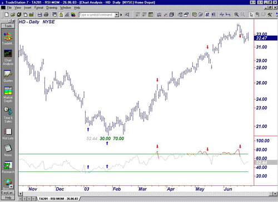This screenshot has width=278, height=202.
Task: Click the increase bar spacing icon
Action: [222, 14]
